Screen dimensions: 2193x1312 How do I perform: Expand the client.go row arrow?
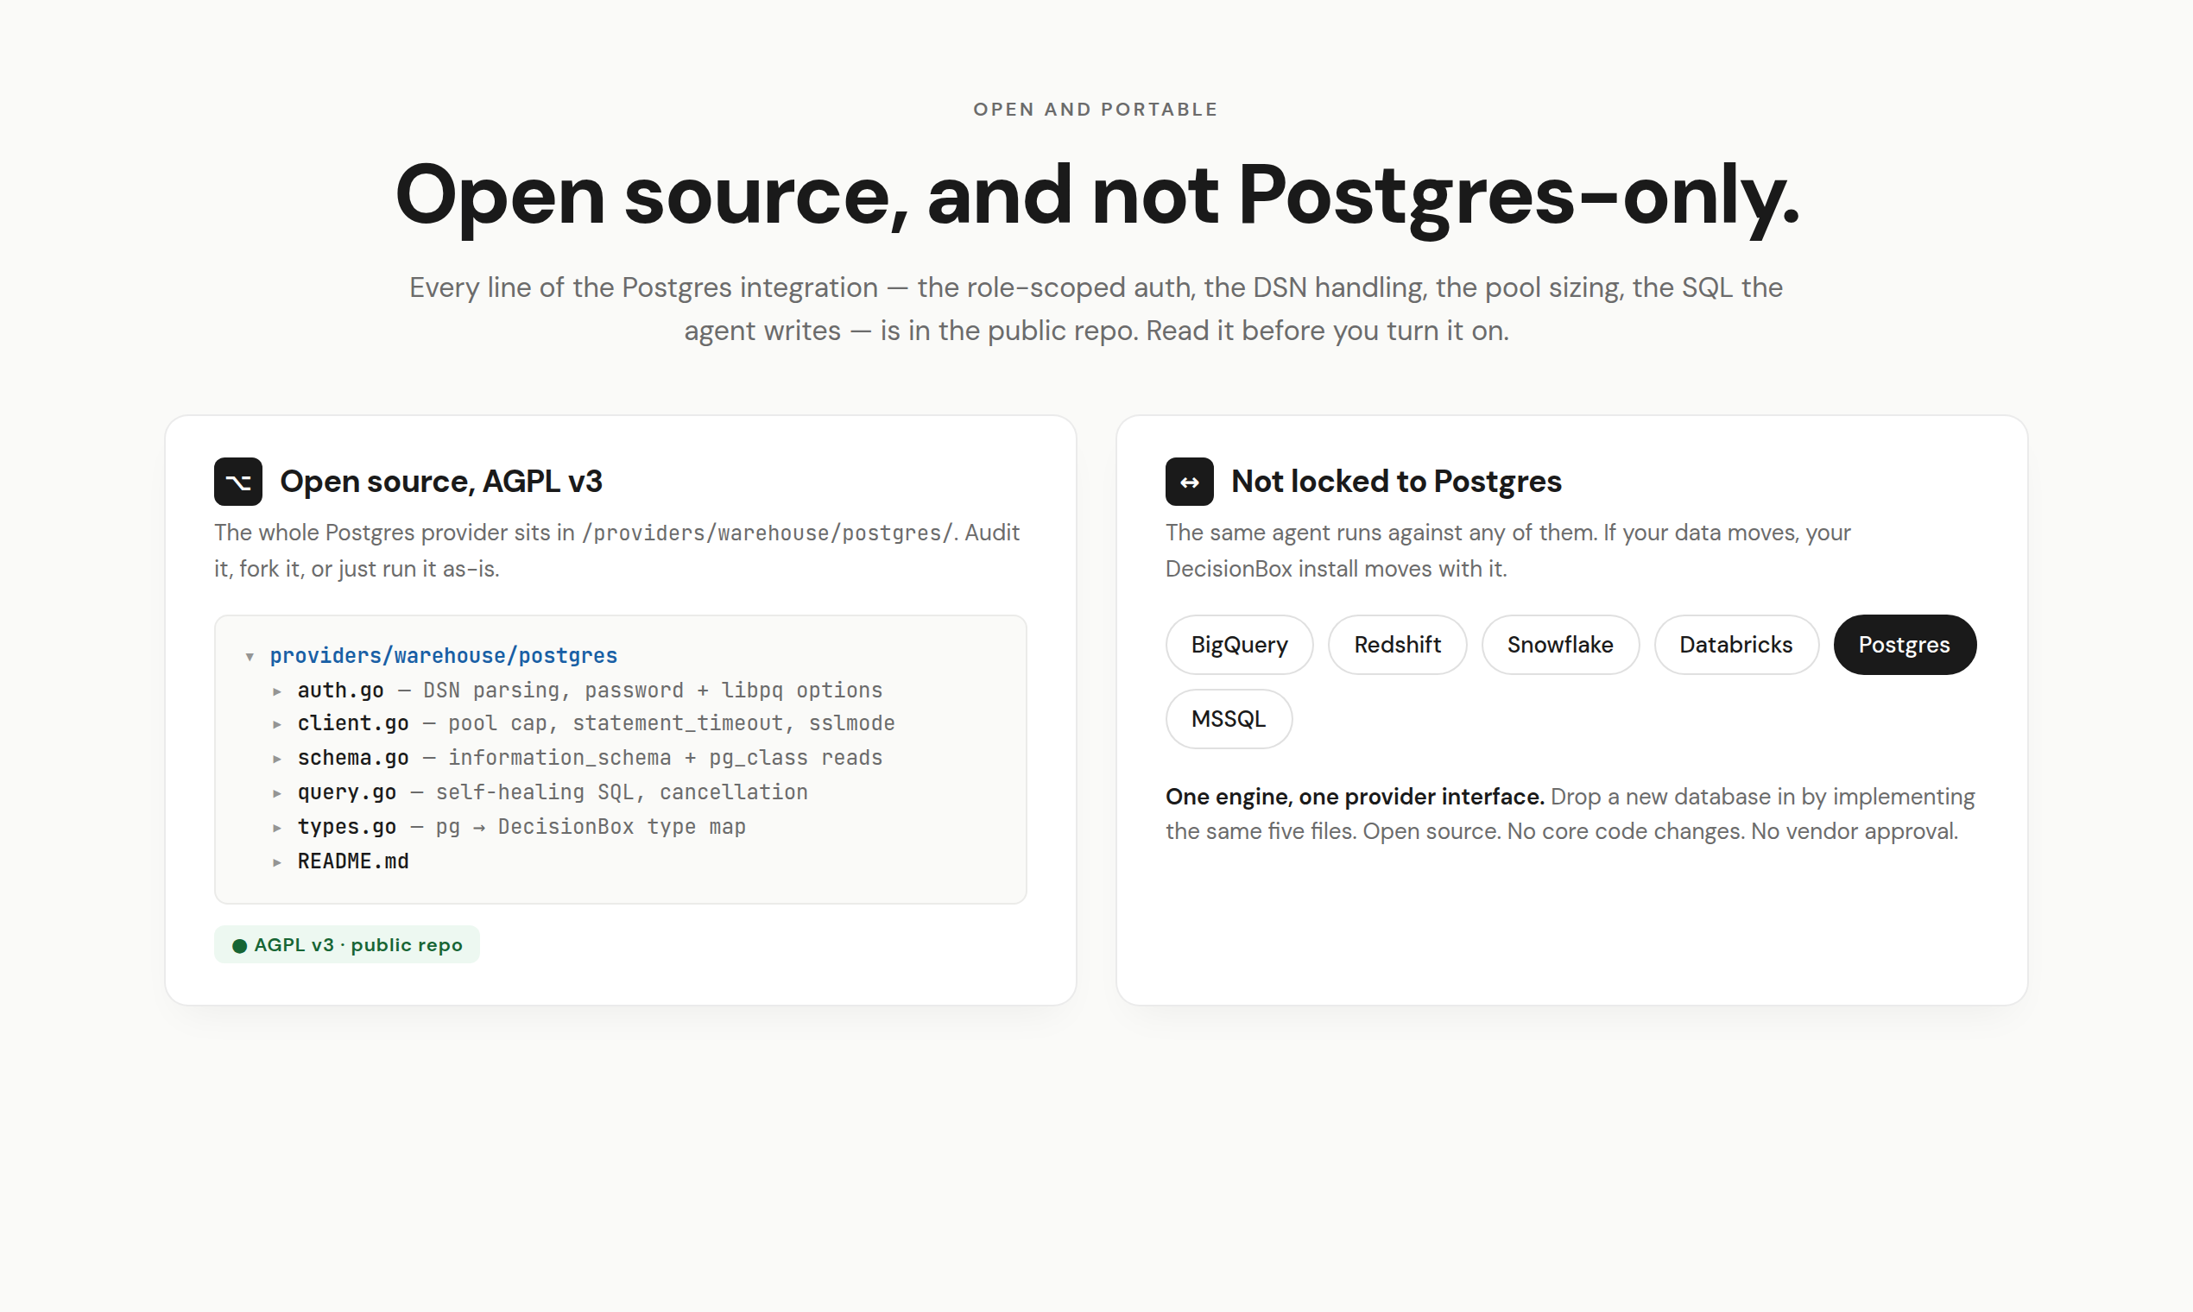tap(277, 724)
